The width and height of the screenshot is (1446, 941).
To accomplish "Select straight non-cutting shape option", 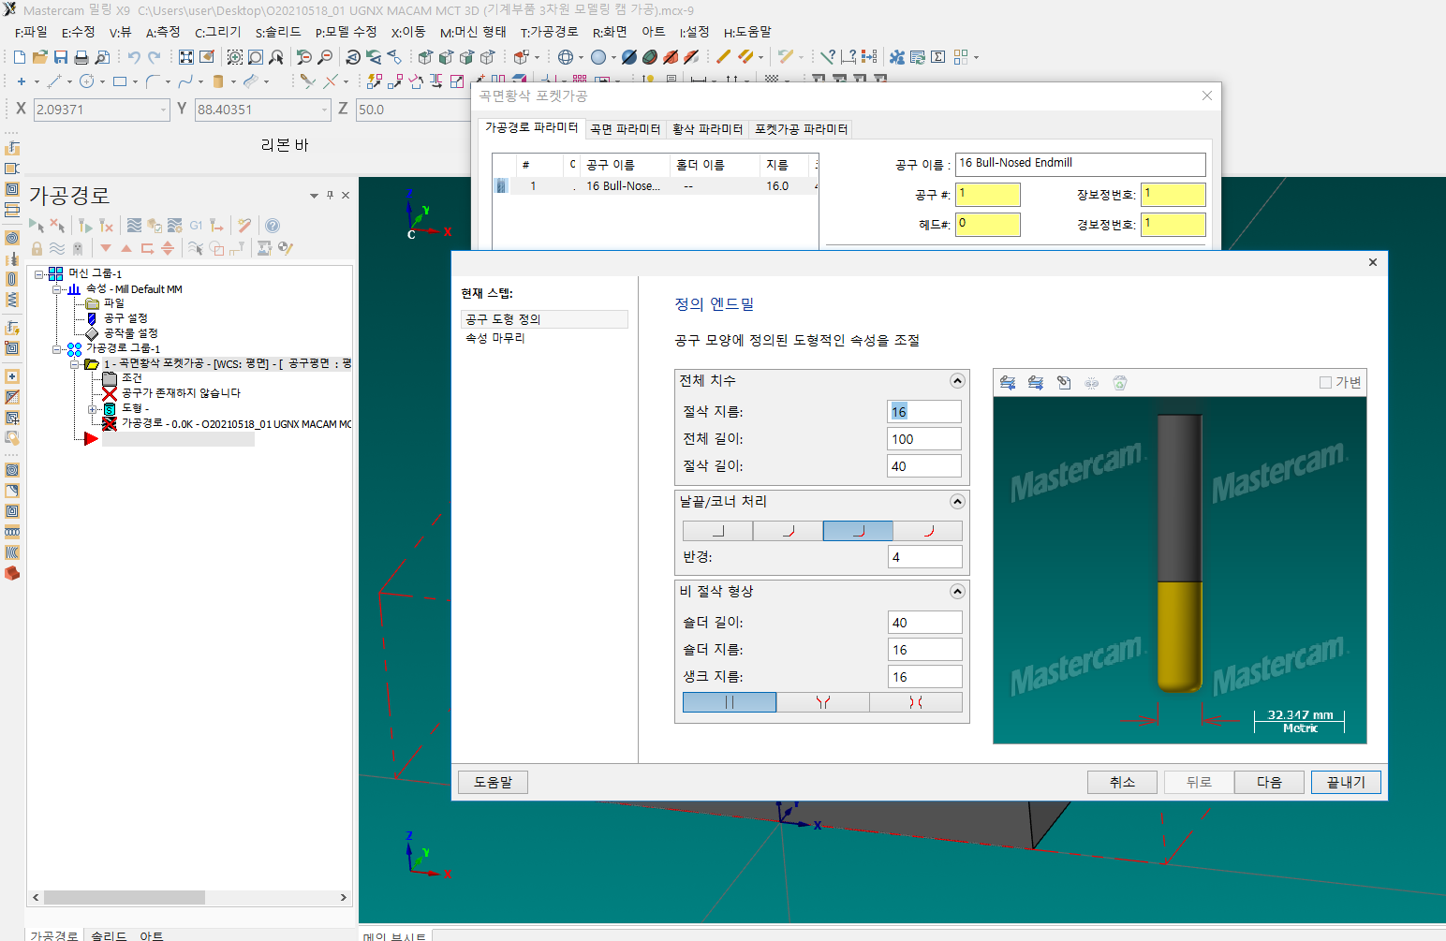I will pyautogui.click(x=730, y=702).
